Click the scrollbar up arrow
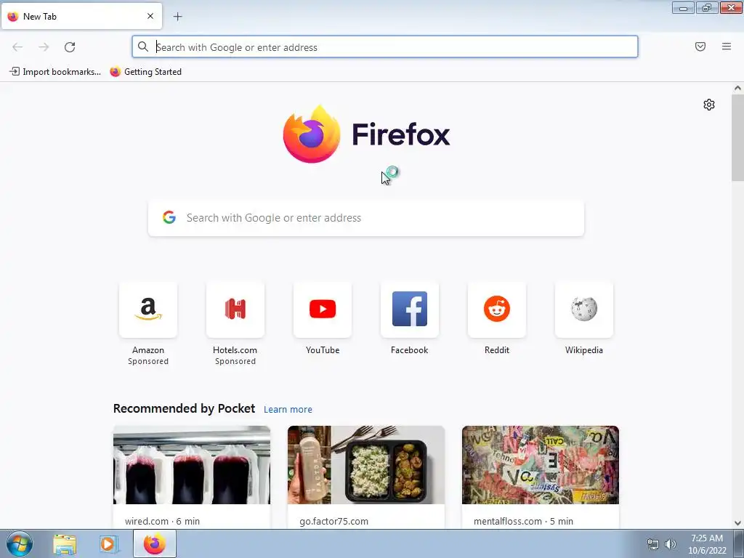 click(737, 88)
